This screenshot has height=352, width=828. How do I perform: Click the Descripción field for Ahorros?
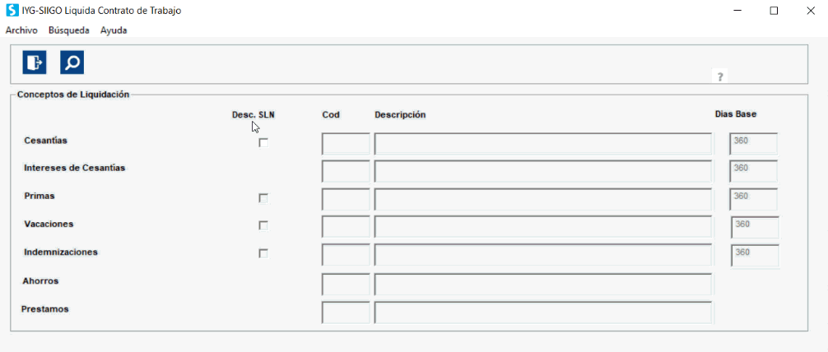[543, 285]
